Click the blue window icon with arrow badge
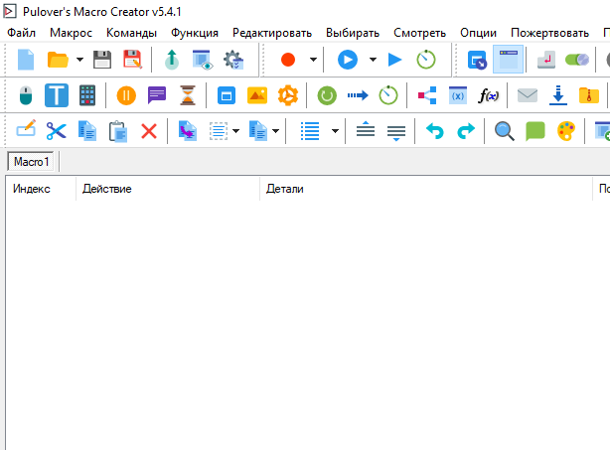Viewport: 610px width, 450px height. point(477,60)
